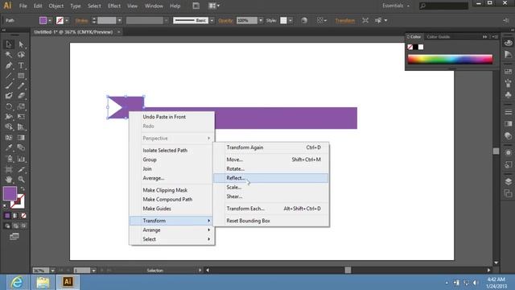Click the Change Screen Mode icon
The height and width of the screenshot is (290, 515).
(14, 236)
